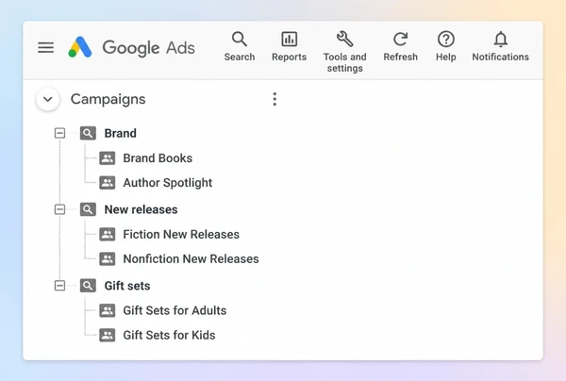Click the Fiction New Releases ad group icon
The width and height of the screenshot is (566, 381).
coord(108,234)
